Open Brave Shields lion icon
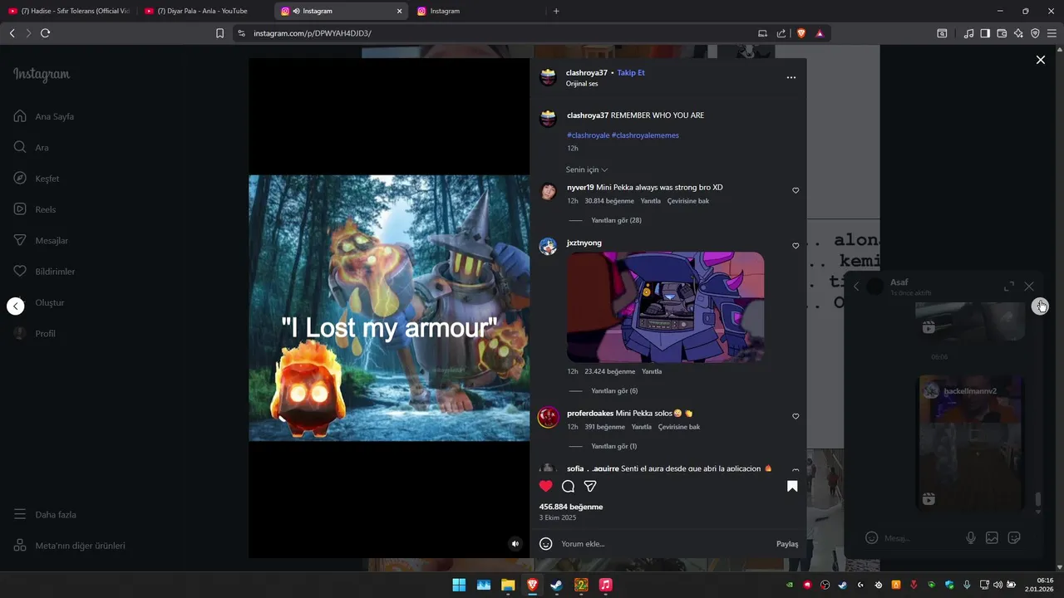This screenshot has height=598, width=1064. (801, 33)
